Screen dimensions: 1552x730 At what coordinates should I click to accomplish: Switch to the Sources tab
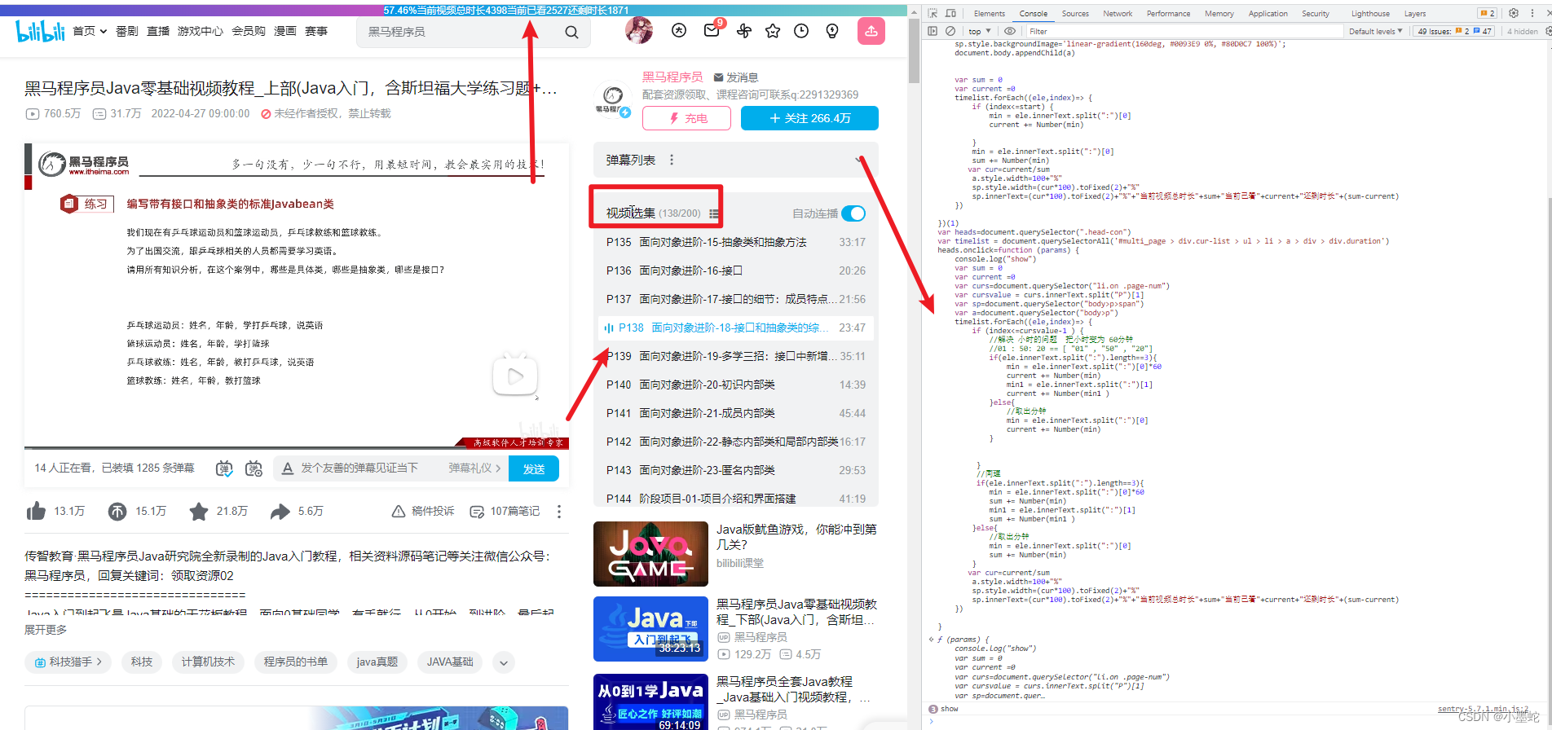1075,13
